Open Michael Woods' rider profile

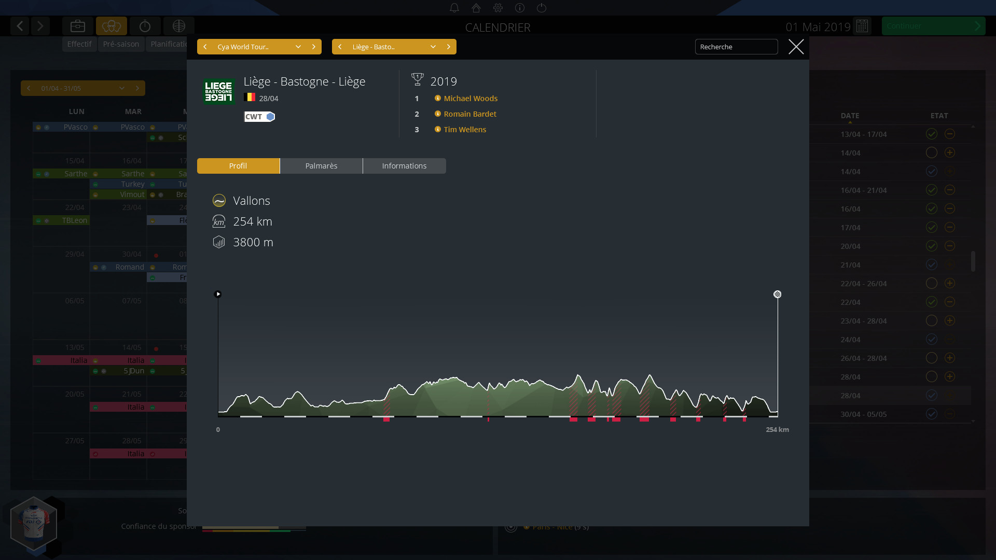click(471, 98)
